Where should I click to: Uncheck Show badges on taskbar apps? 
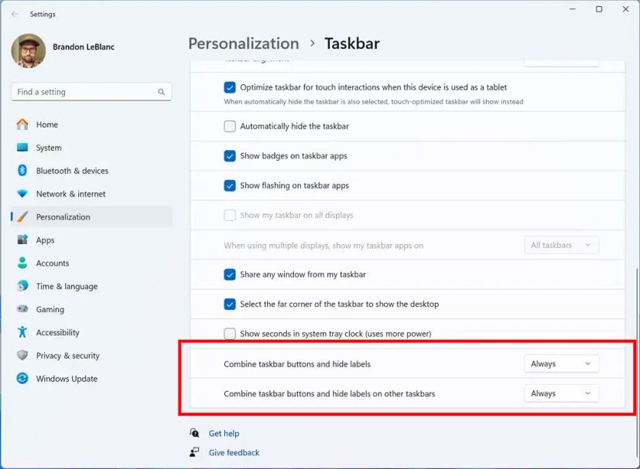[x=230, y=156]
